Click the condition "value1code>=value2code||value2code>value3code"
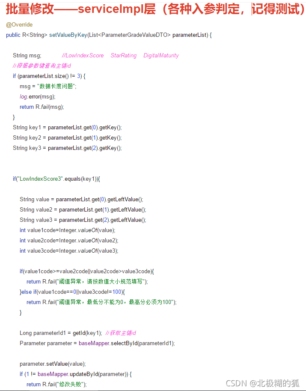Viewport: 306px width, 391px height. (88, 272)
